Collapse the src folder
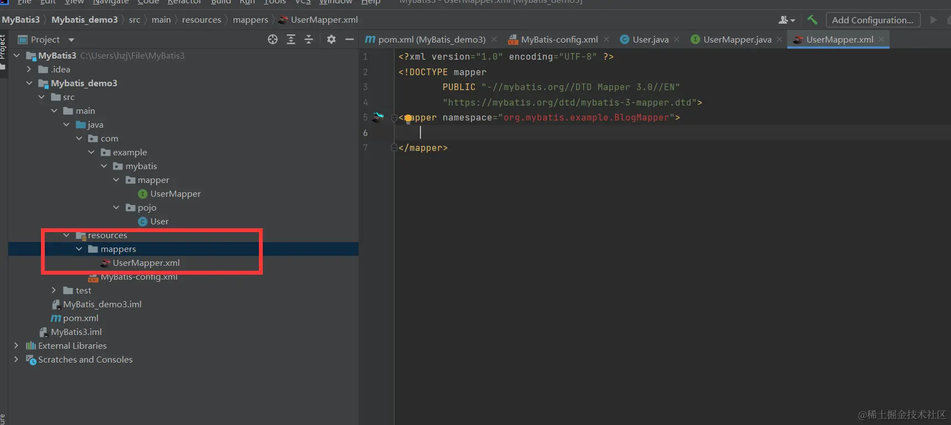 click(41, 97)
